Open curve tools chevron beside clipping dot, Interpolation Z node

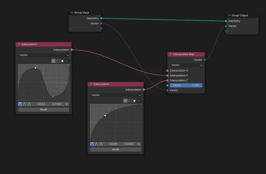click(139, 101)
